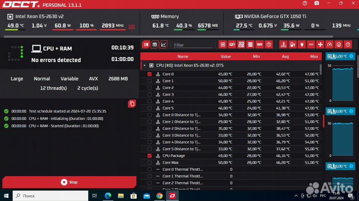
Task: Uncheck the Core 0 sensor checkbox
Action: coord(150,74)
